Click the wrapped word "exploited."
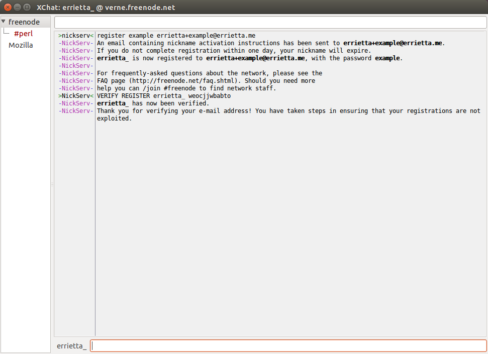 pos(115,119)
